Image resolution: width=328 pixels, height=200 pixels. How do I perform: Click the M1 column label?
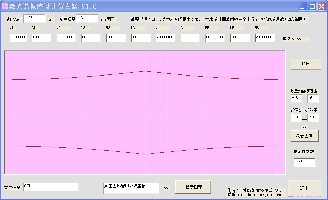(x=11, y=28)
